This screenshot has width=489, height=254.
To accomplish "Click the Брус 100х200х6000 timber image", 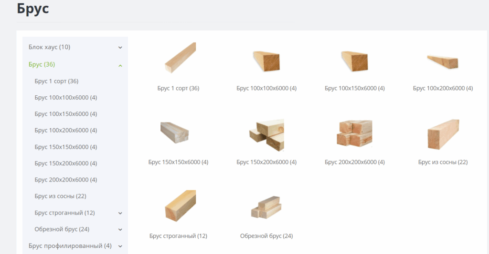I will pos(443,61).
